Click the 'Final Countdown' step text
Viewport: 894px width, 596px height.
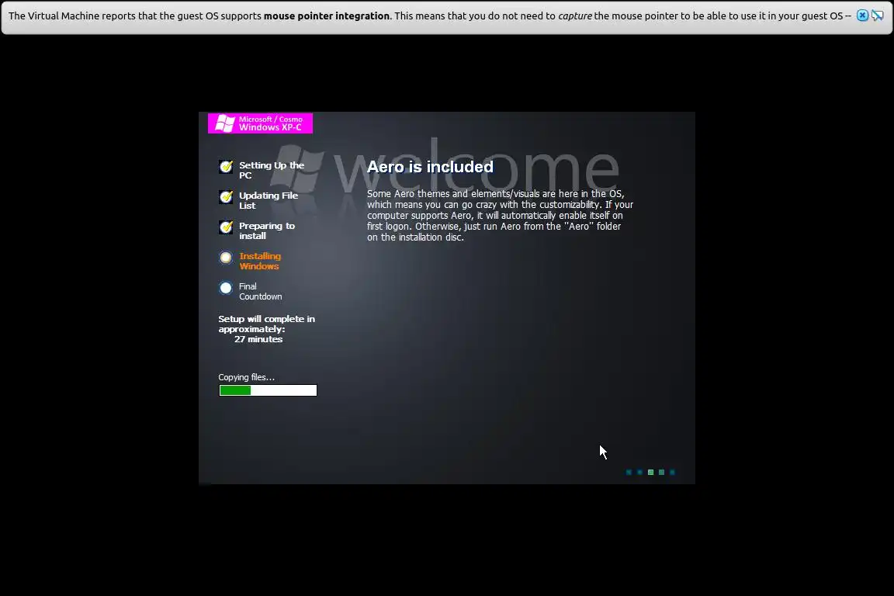pyautogui.click(x=260, y=292)
